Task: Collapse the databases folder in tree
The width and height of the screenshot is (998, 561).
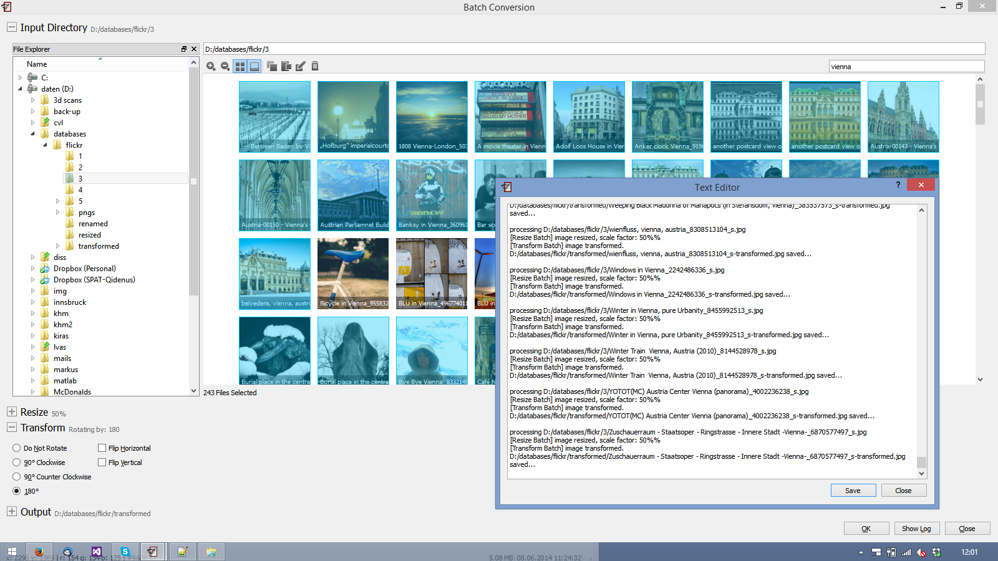Action: (x=32, y=134)
